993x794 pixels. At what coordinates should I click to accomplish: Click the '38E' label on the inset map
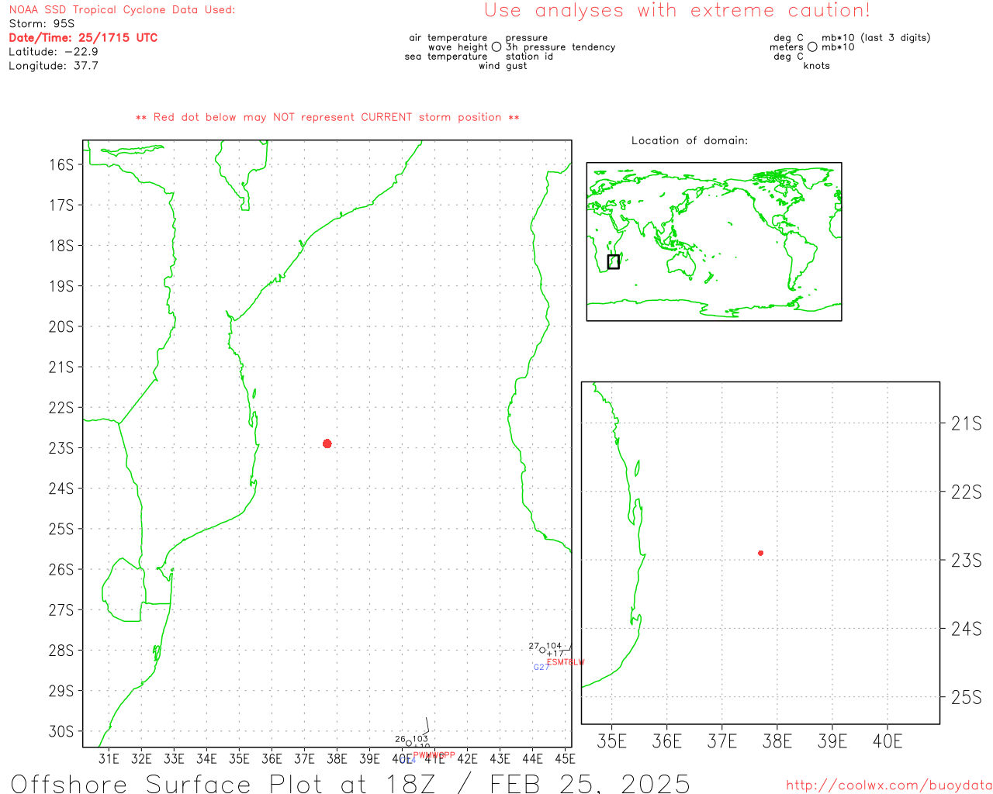tap(777, 742)
